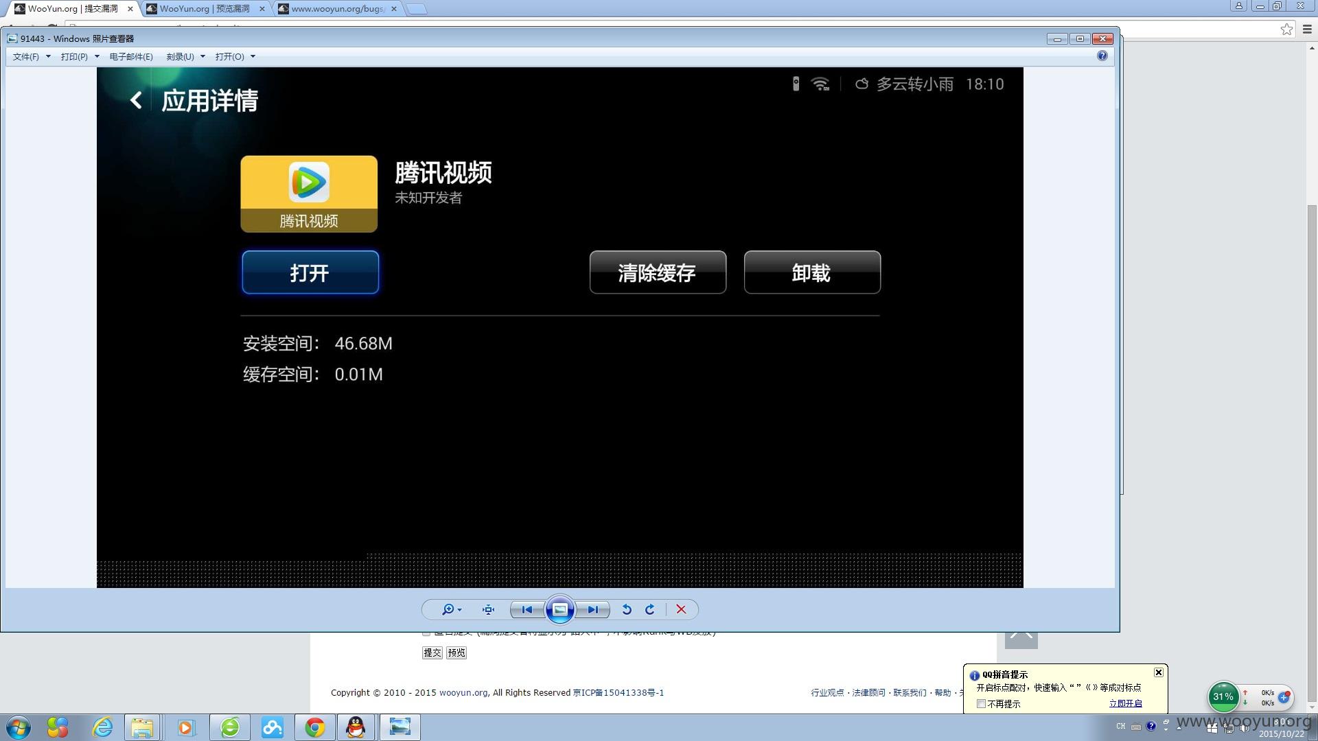The width and height of the screenshot is (1318, 741).
Task: Delete the photo with the red X
Action: coord(681,609)
